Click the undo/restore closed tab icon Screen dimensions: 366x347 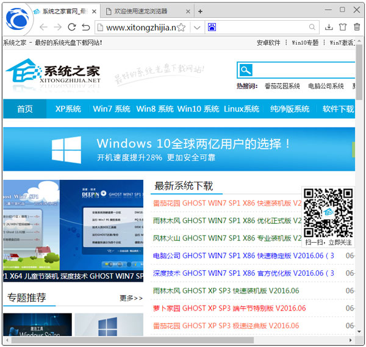coord(86,27)
